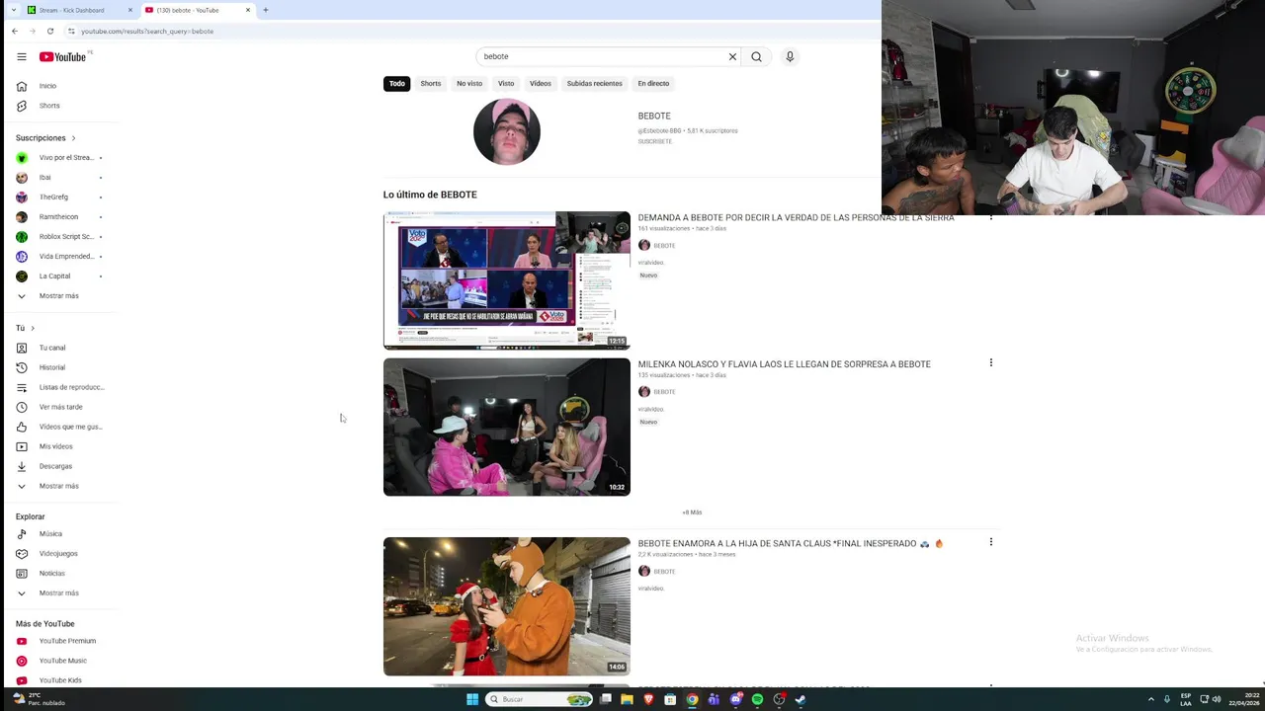Select the Shorts filter chip
The height and width of the screenshot is (711, 1265).
[x=431, y=84]
